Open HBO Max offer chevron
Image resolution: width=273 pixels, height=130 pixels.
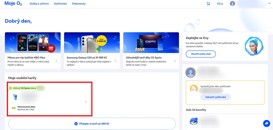(x=56, y=61)
